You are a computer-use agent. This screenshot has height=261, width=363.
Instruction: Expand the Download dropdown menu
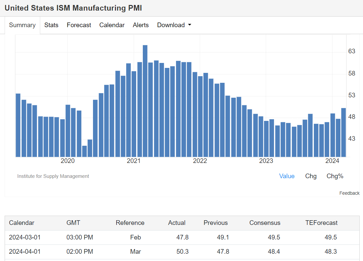pyautogui.click(x=174, y=25)
